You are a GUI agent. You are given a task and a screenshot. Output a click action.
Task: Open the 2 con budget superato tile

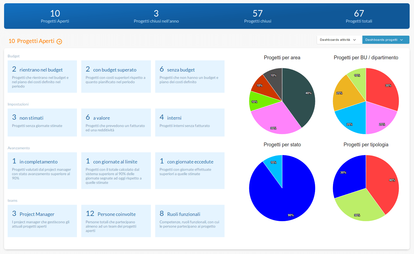coord(116,76)
